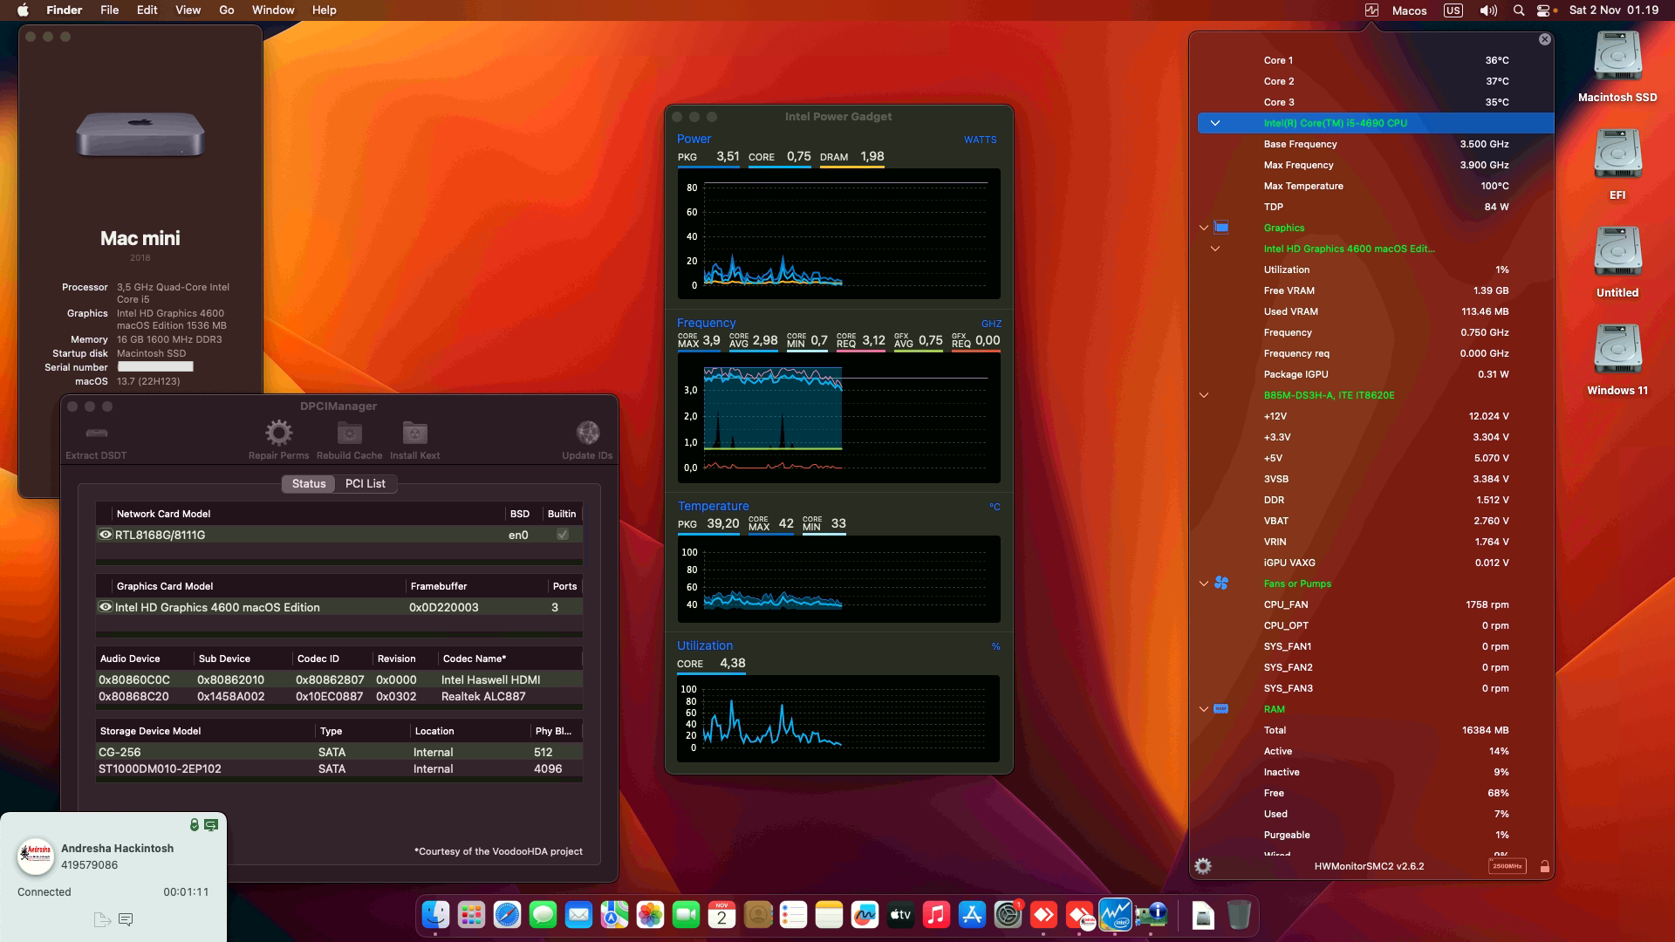This screenshot has width=1675, height=942.
Task: Click Extract DSDT icon in DPCIManager
Action: (x=96, y=433)
